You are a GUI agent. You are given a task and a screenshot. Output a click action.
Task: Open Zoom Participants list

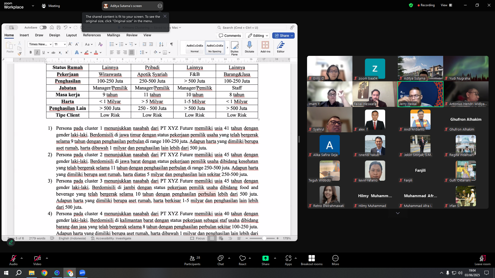pyautogui.click(x=192, y=260)
